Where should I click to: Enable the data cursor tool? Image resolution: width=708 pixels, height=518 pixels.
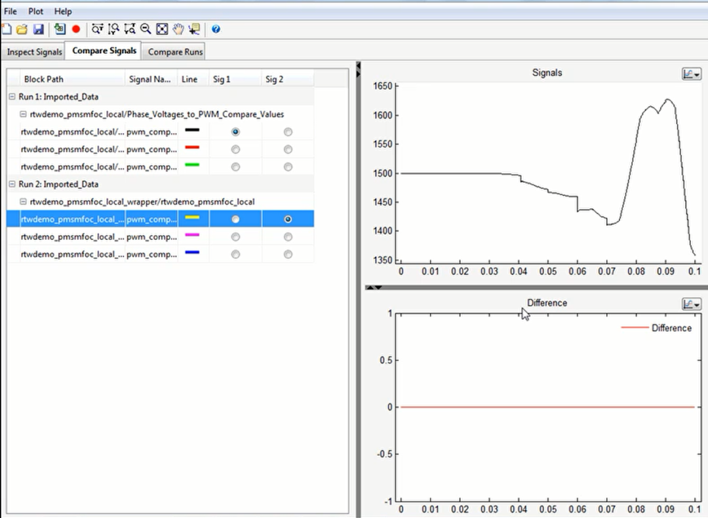194,29
